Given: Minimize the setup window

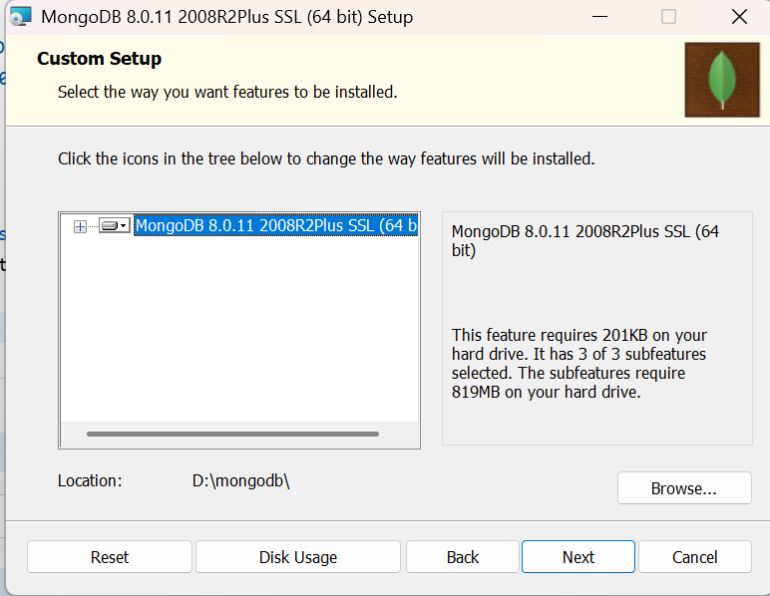Looking at the screenshot, I should 599,17.
